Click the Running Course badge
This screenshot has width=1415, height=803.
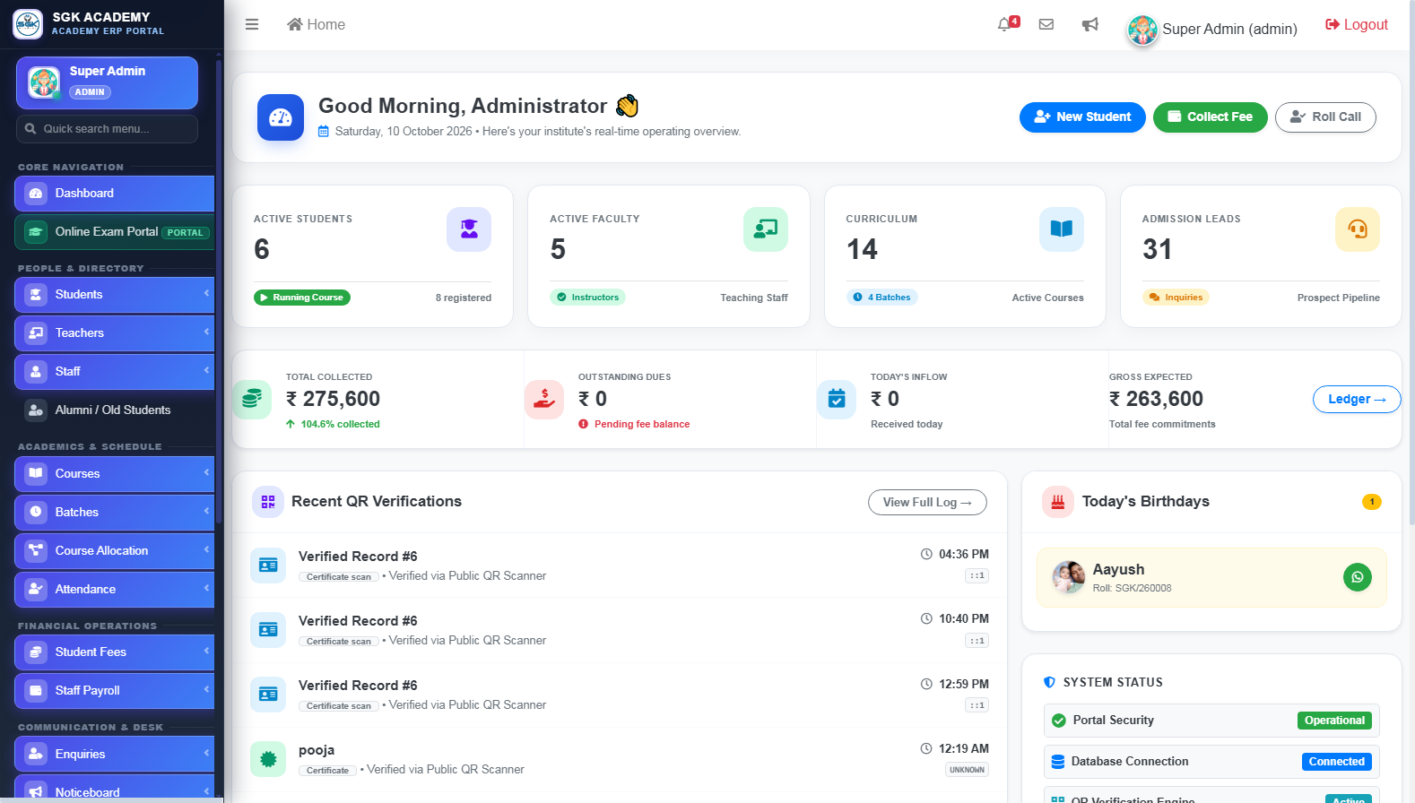302,298
